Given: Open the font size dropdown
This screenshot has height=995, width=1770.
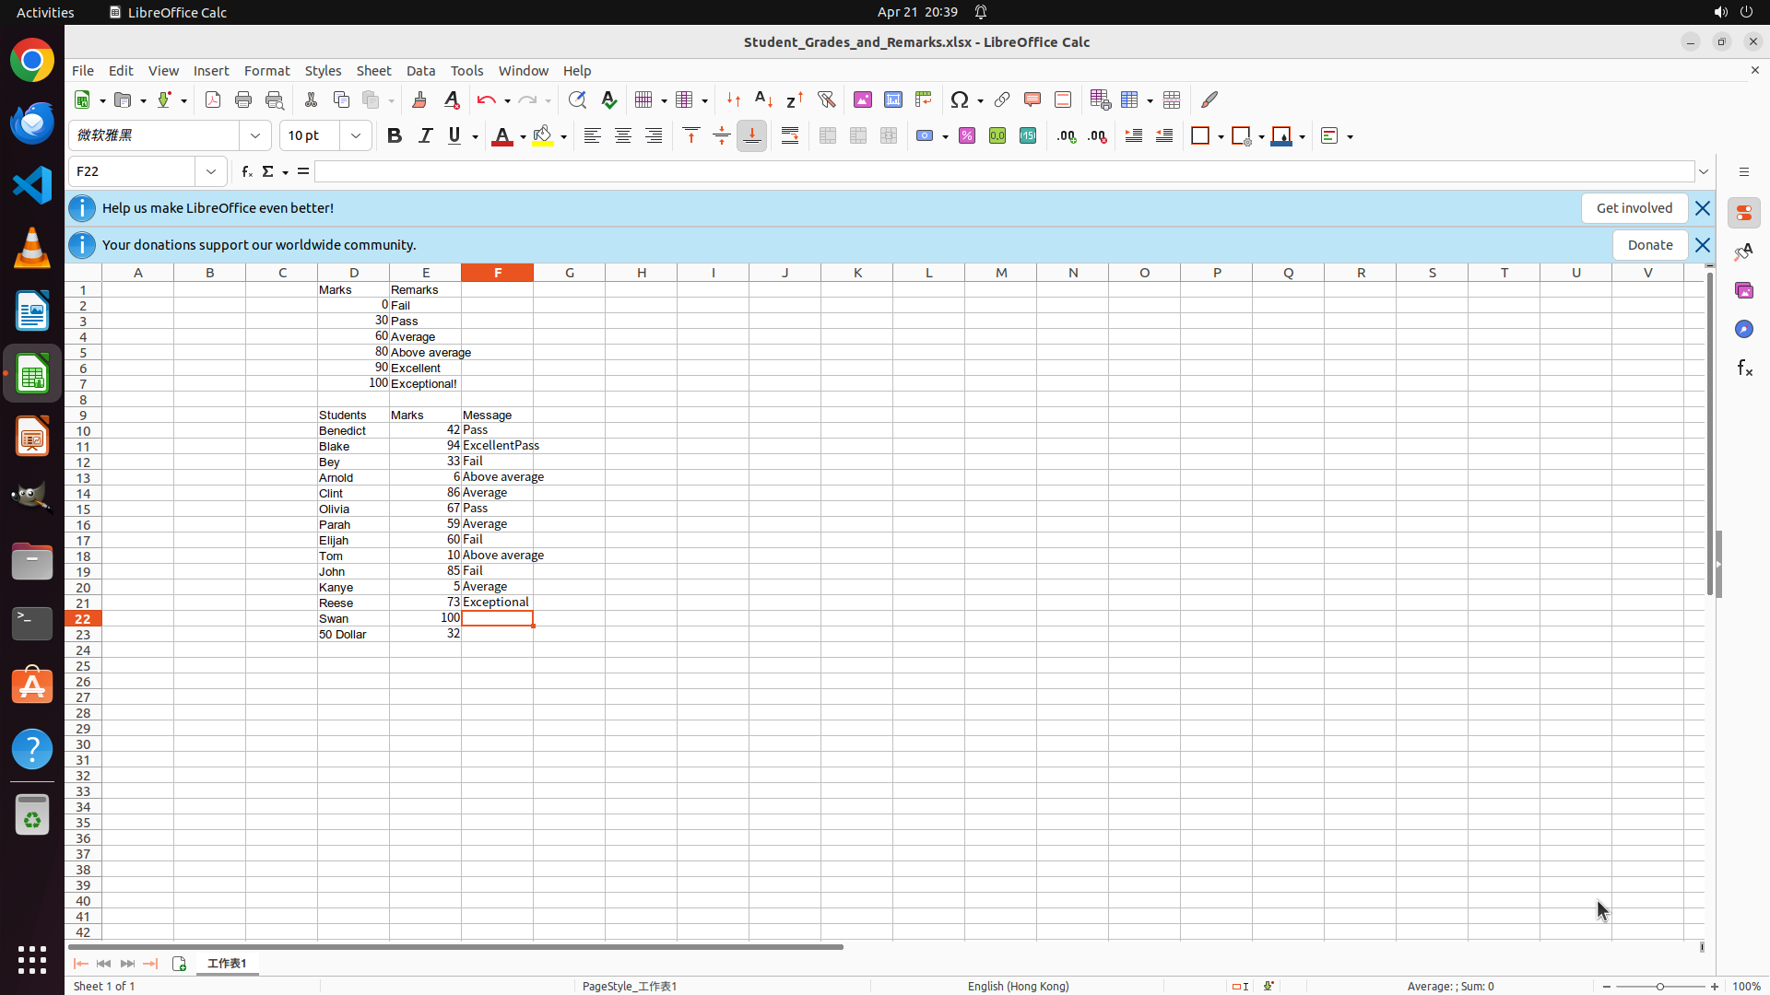Looking at the screenshot, I should pyautogui.click(x=356, y=135).
